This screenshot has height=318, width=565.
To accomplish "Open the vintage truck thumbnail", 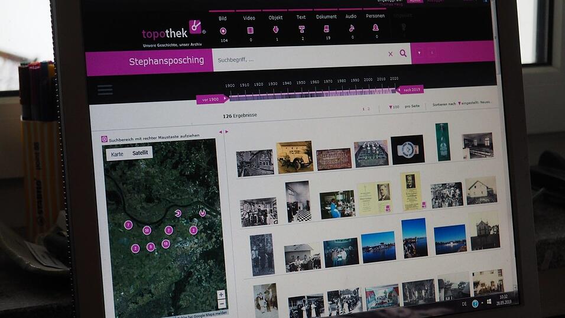I will click(x=295, y=157).
